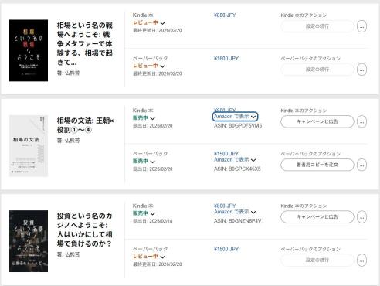The height and width of the screenshot is (286, 380).
Task: Open Amazon で表示 dropdown for ASIN B0GPDF5VM5
Action: (235, 117)
